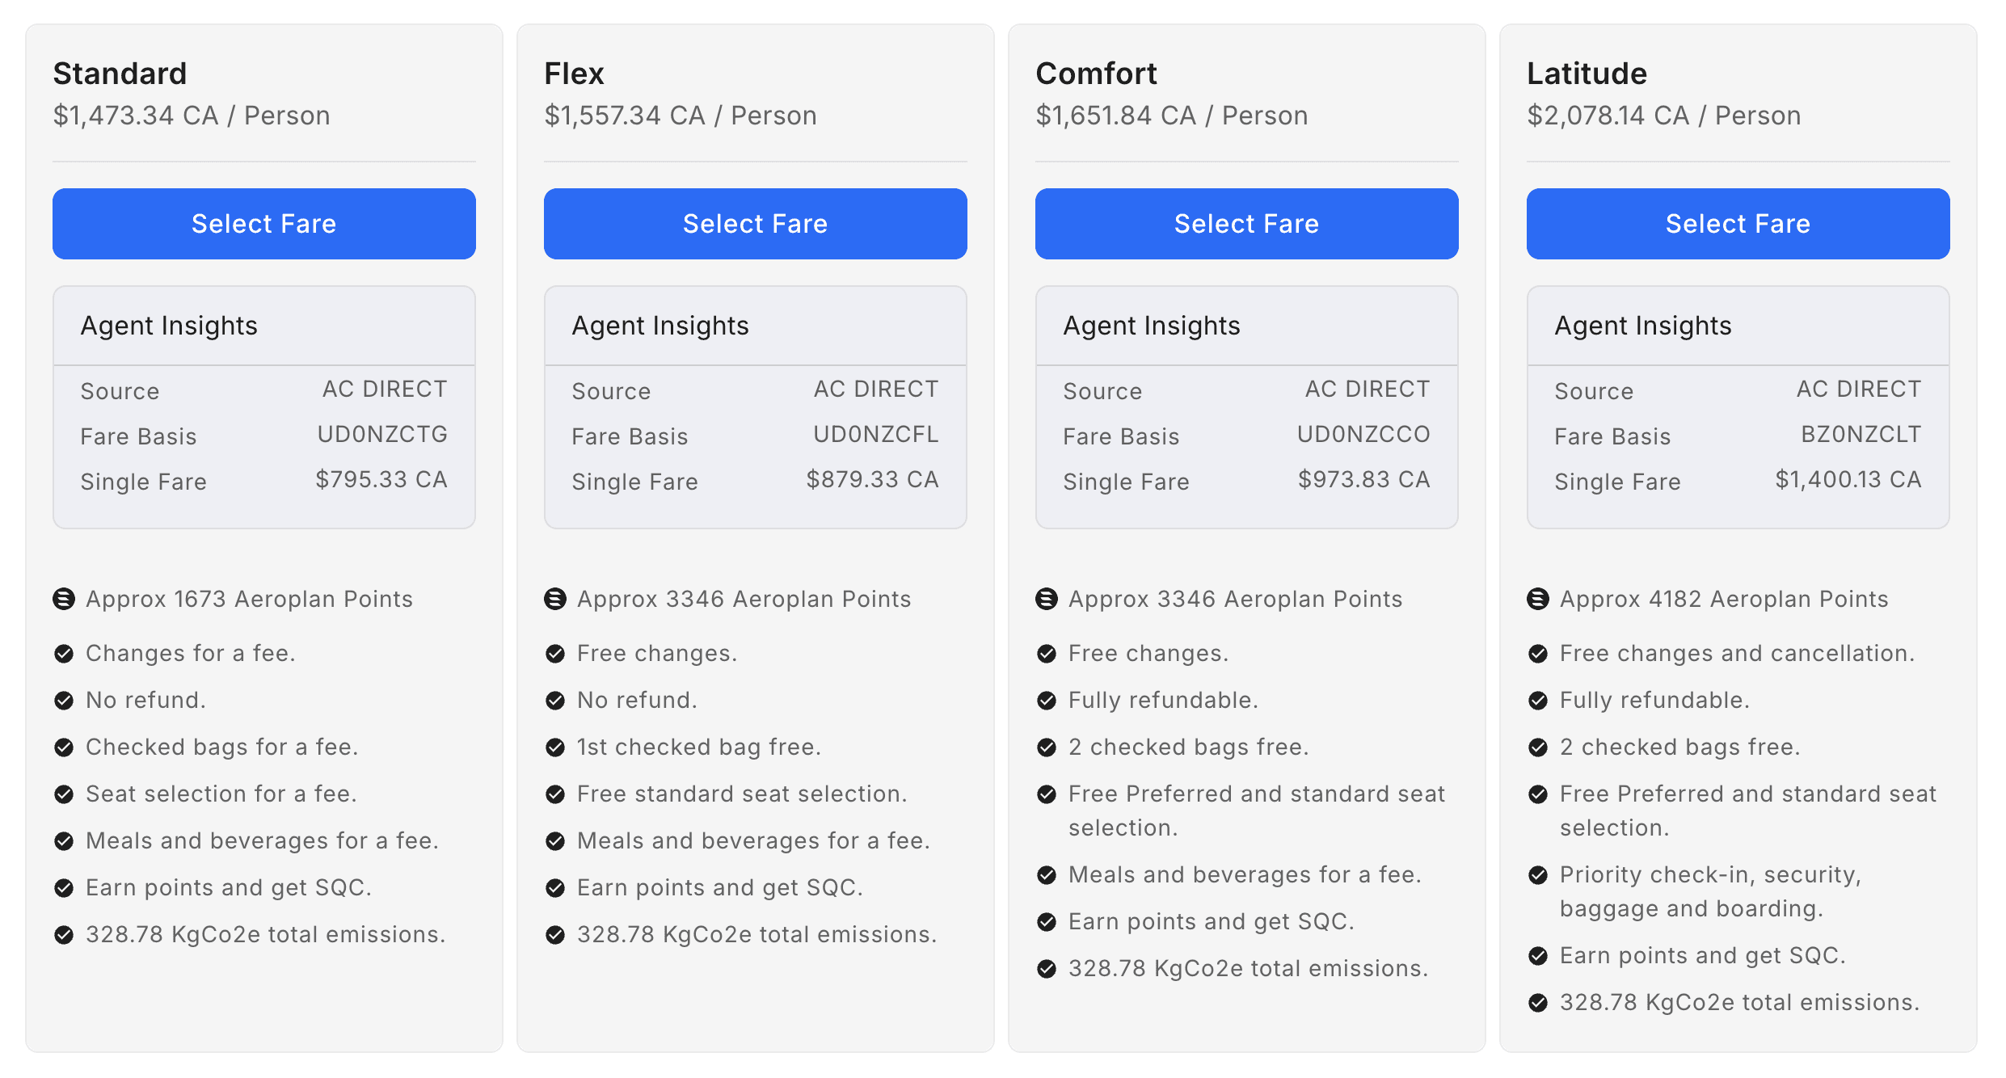Click checkmark beside '1st checked bag free'
The width and height of the screenshot is (2006, 1078).
tap(555, 747)
